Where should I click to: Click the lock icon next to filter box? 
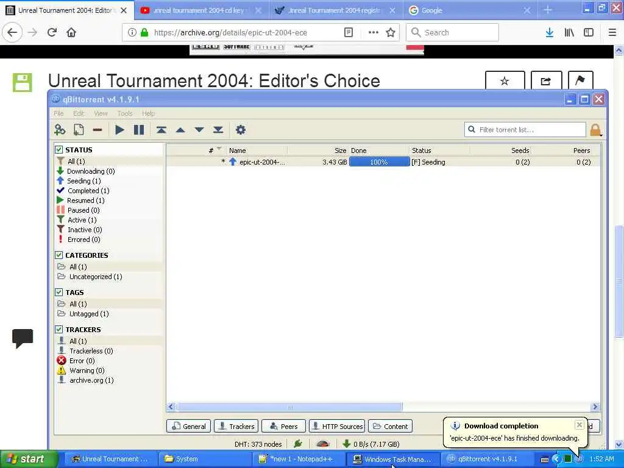595,130
